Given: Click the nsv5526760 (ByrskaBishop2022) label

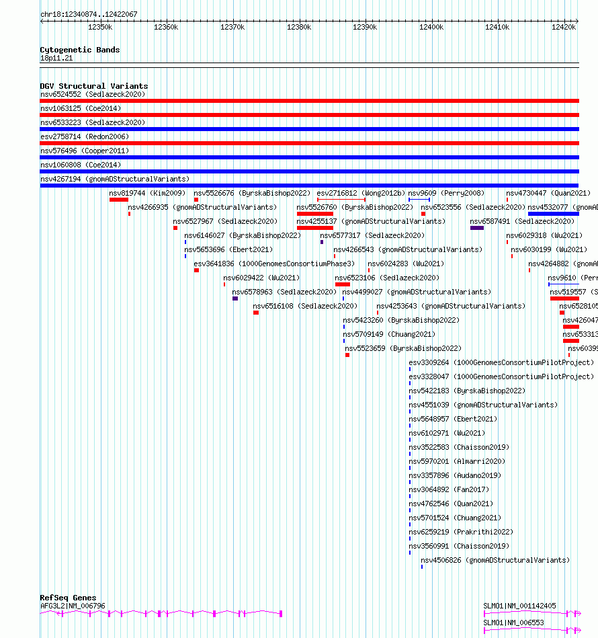Looking at the screenshot, I should [355, 208].
